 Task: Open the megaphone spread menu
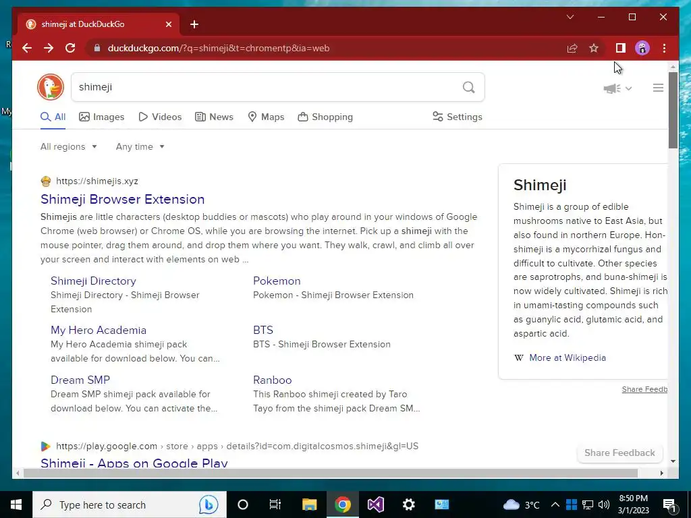[617, 88]
